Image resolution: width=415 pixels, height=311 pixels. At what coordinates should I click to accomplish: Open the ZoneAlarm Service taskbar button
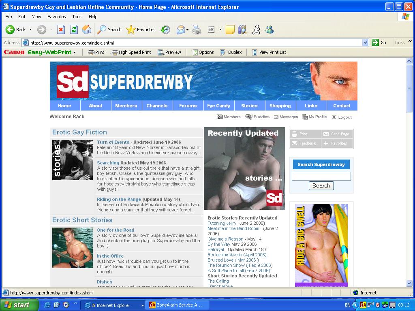[x=178, y=305]
